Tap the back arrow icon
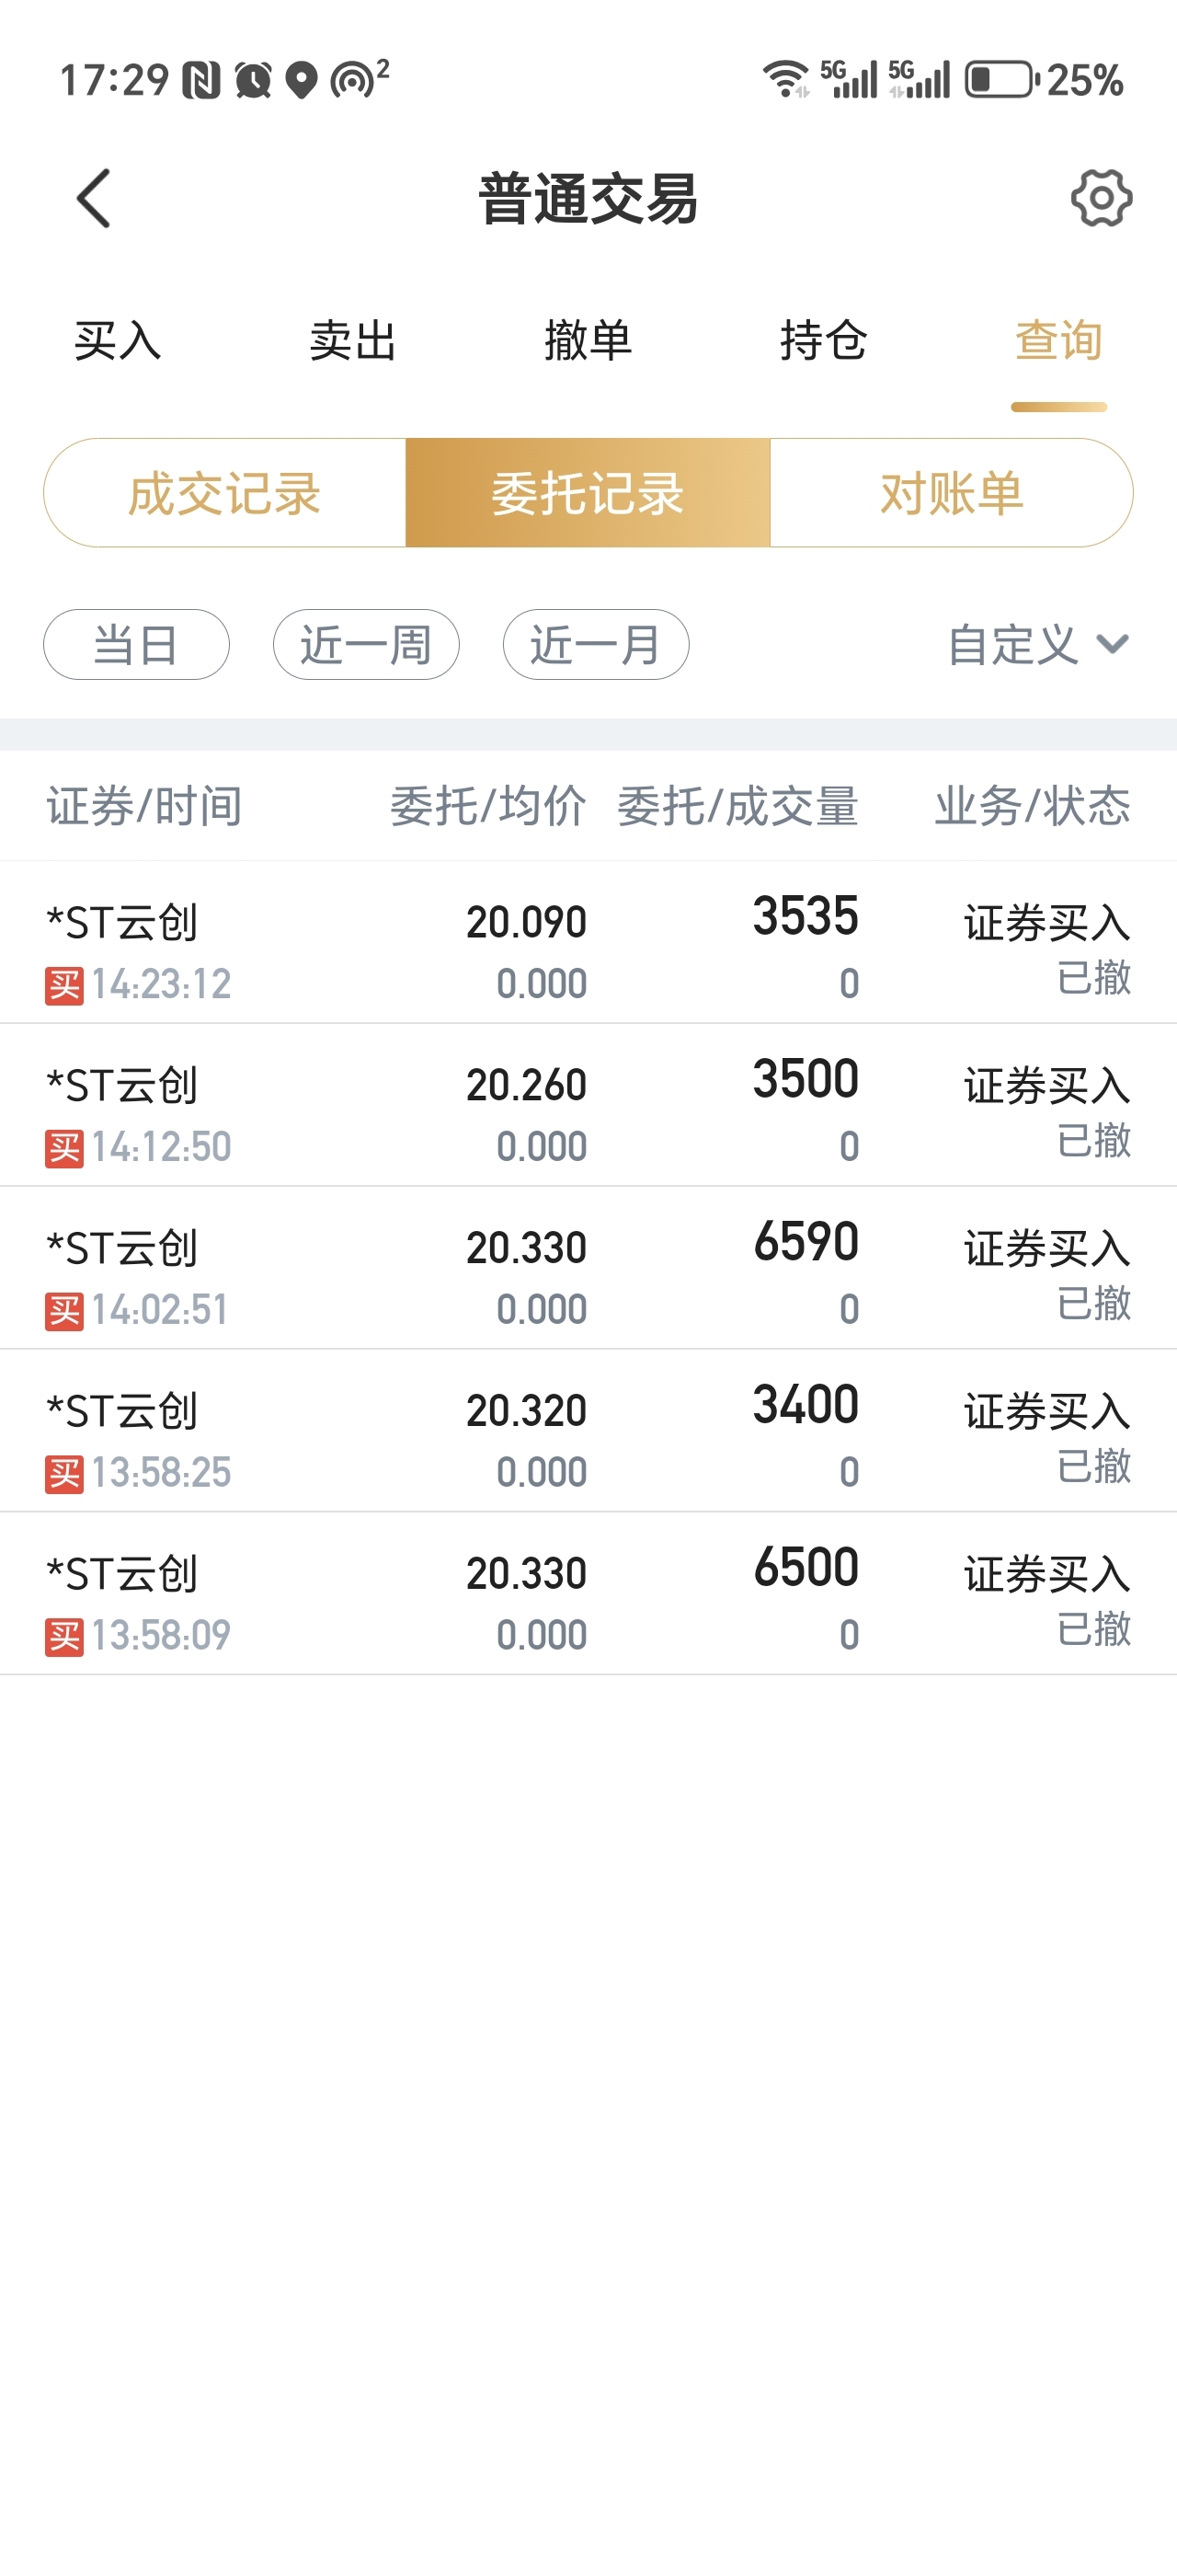This screenshot has width=1177, height=2576. [x=93, y=198]
